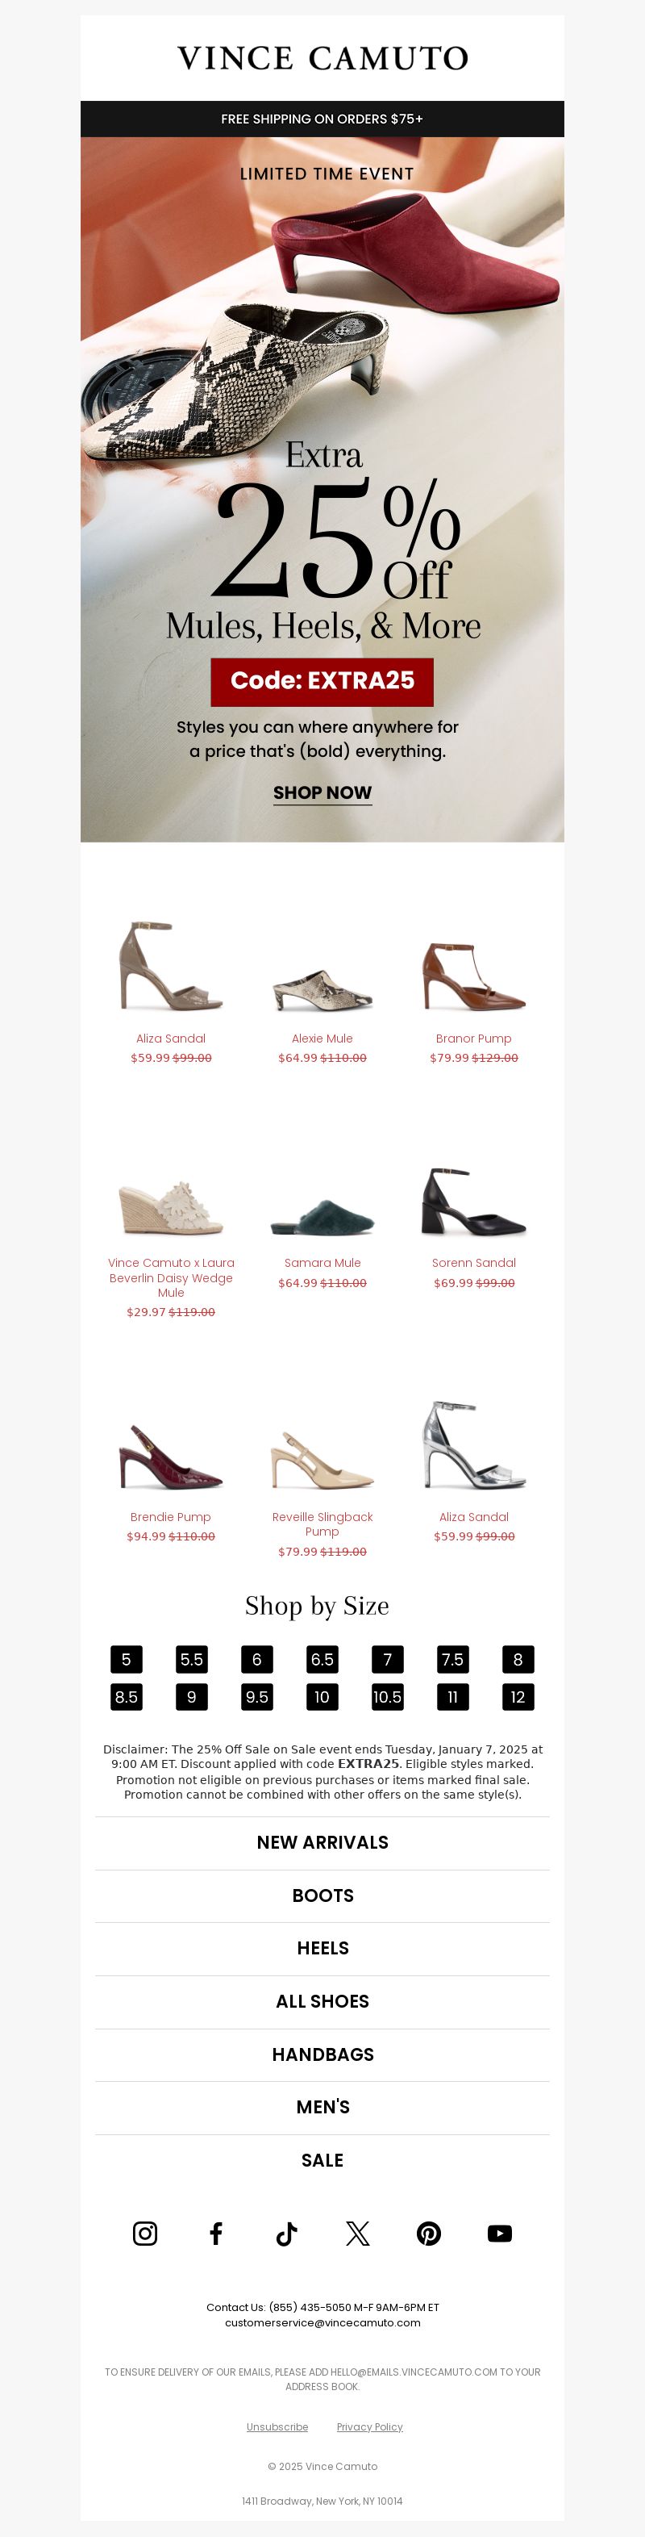Choose the size 12 tile
The width and height of the screenshot is (645, 2537).
coord(518,1696)
